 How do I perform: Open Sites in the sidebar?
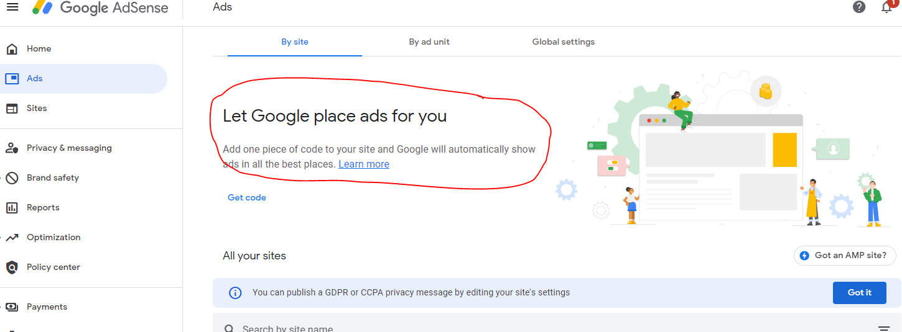click(83, 109)
